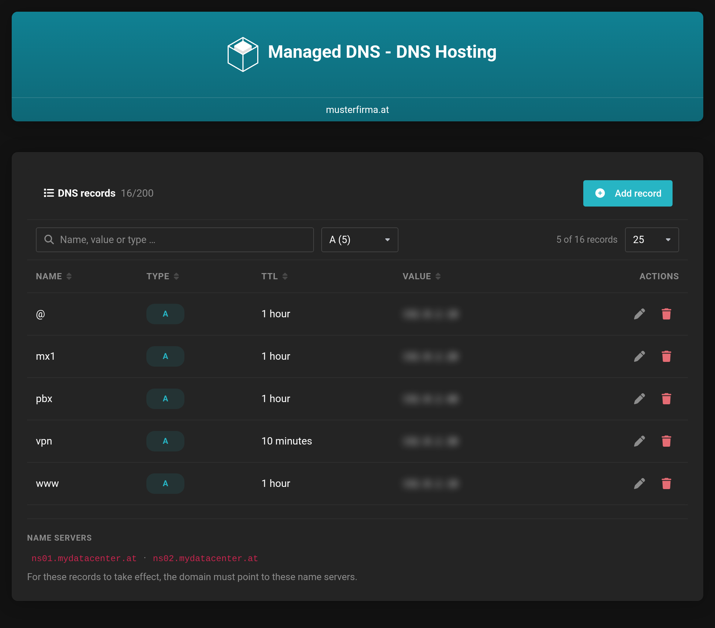The width and height of the screenshot is (715, 628).
Task: Delete the @ record
Action: tap(666, 314)
